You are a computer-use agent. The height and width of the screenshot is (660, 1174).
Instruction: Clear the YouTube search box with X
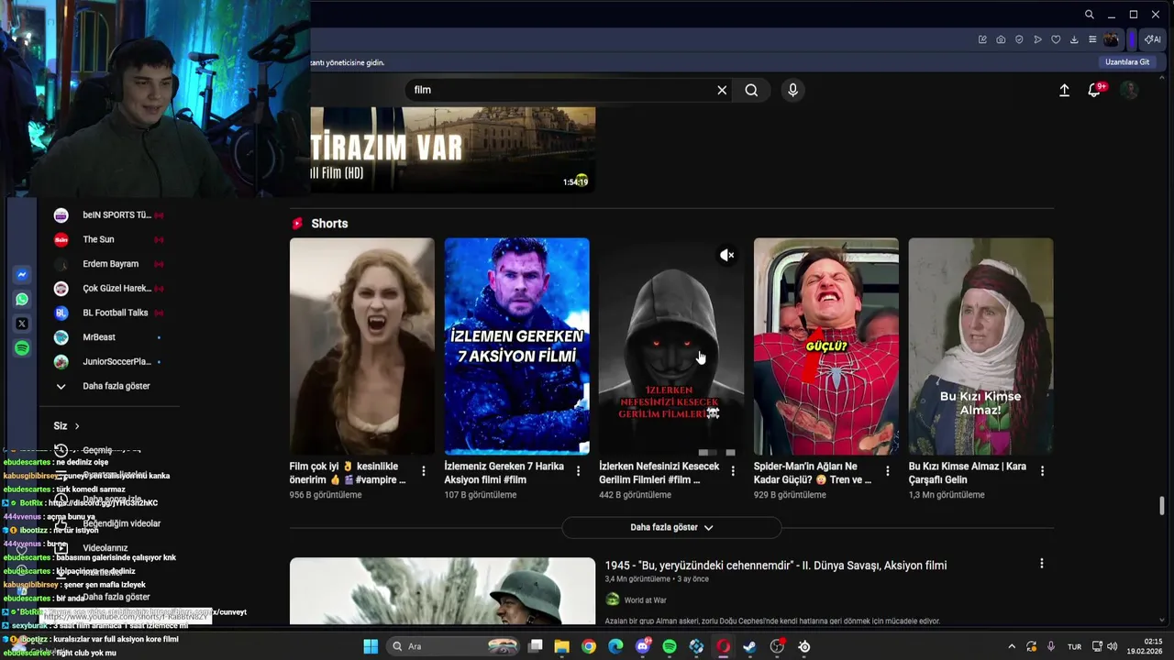722,90
